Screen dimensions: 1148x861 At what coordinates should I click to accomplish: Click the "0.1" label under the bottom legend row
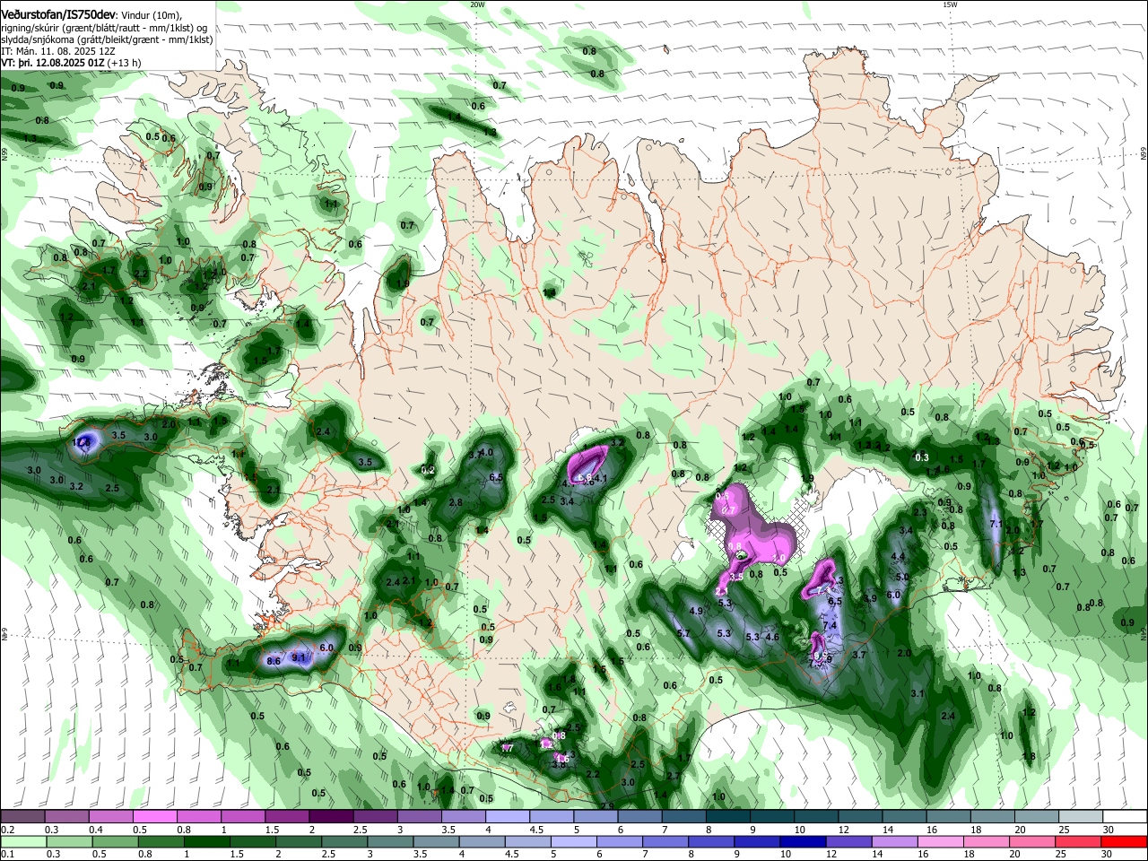(x=8, y=854)
